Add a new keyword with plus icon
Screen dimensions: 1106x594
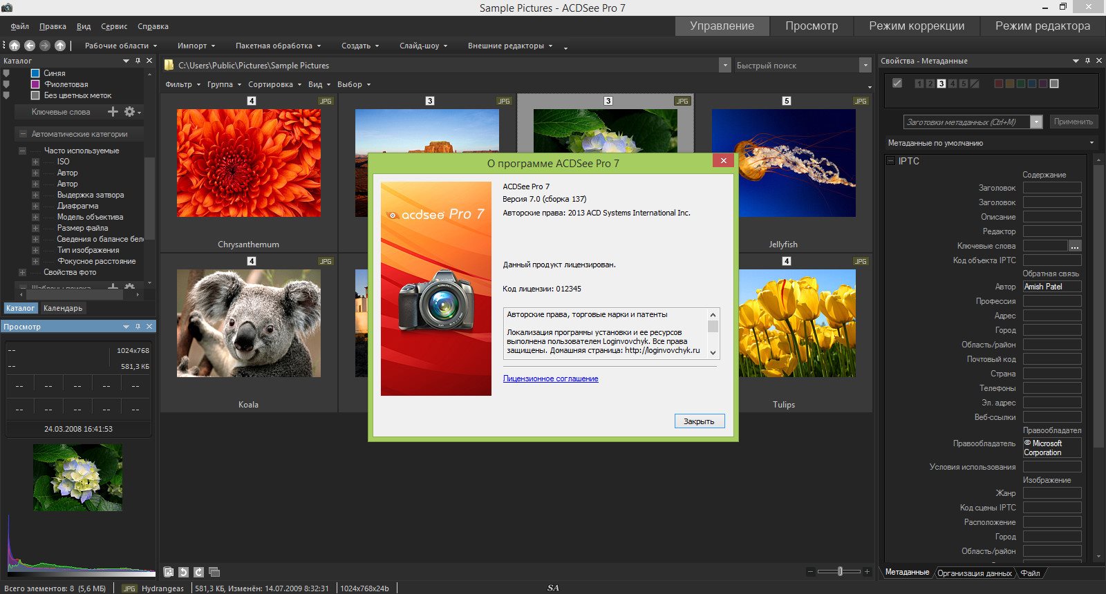(x=113, y=111)
